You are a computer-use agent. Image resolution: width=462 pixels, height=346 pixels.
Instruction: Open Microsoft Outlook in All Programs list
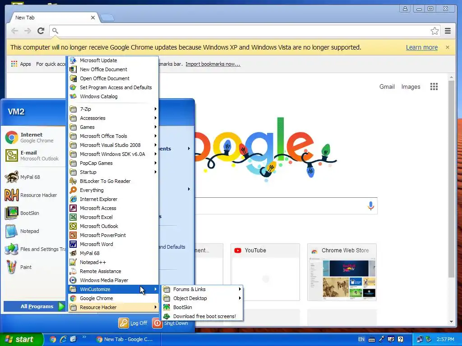click(x=113, y=226)
